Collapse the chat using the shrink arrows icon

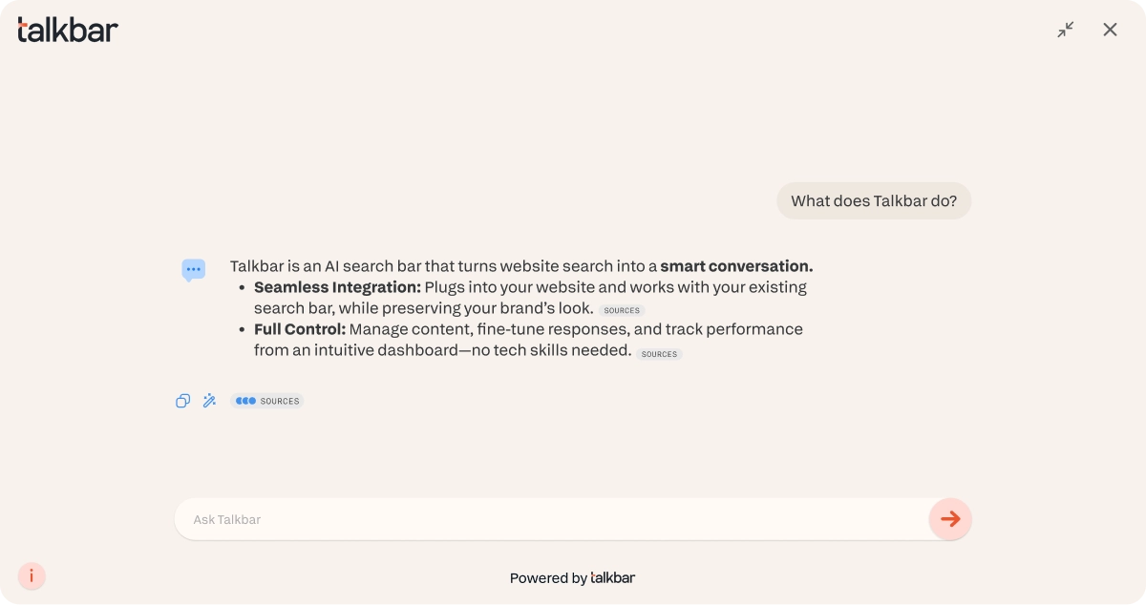point(1065,30)
